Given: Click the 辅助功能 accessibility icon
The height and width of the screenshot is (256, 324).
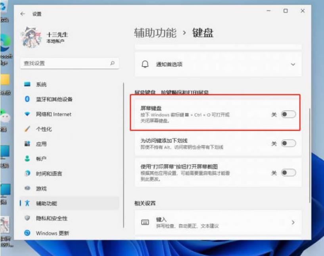Looking at the screenshot, I should 27,203.
